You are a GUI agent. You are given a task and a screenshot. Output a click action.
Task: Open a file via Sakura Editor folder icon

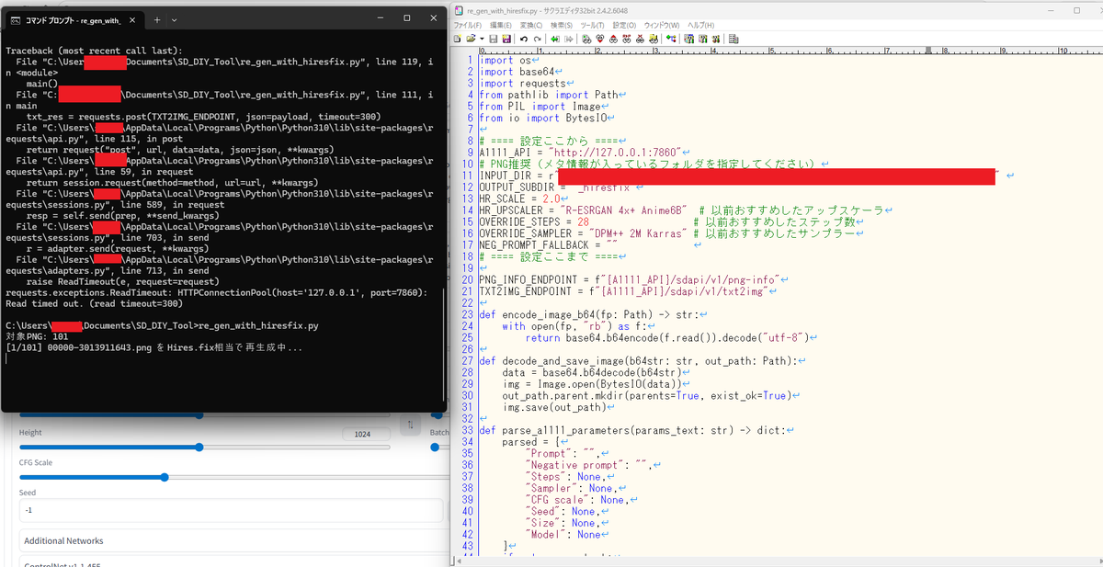472,39
